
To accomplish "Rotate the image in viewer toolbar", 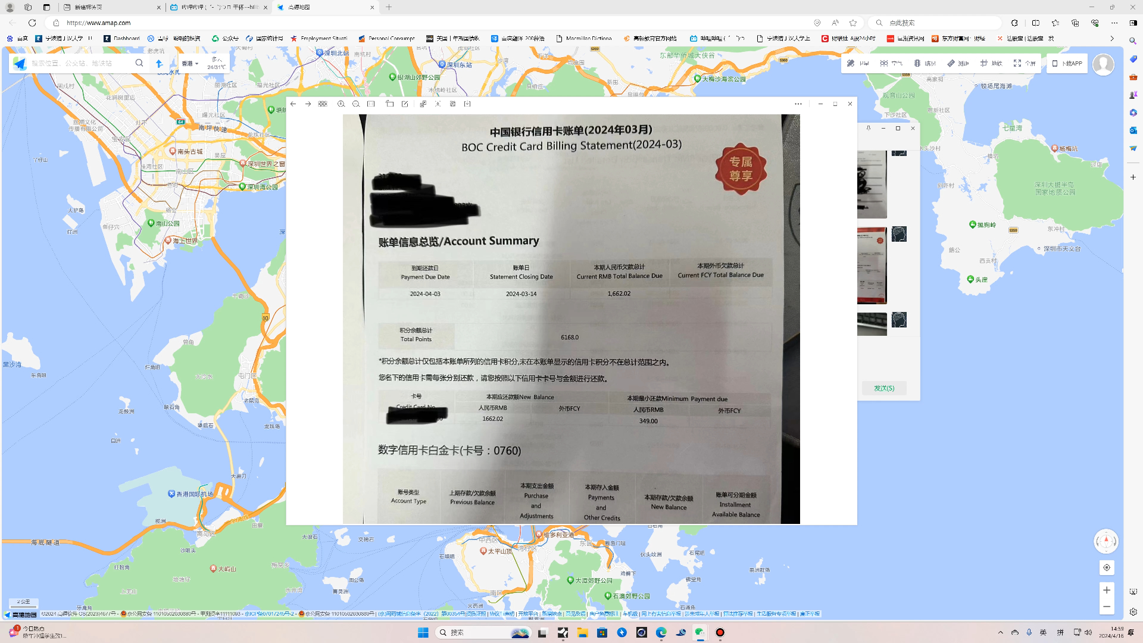I will pos(390,104).
